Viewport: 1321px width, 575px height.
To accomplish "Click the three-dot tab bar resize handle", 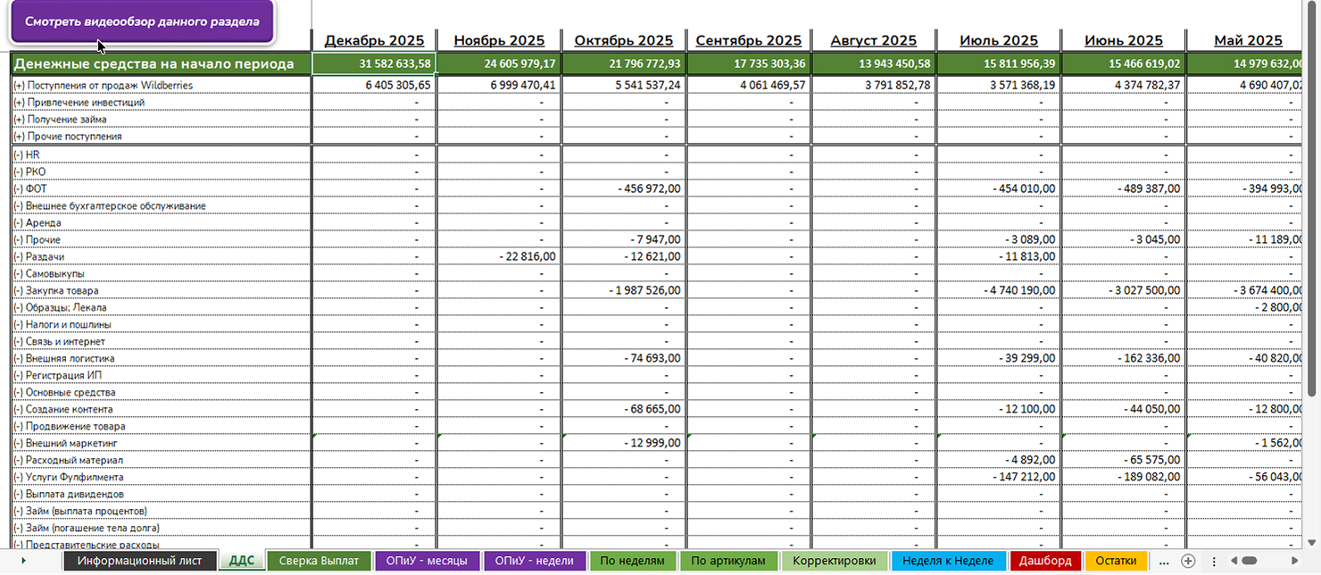I will (x=1214, y=561).
